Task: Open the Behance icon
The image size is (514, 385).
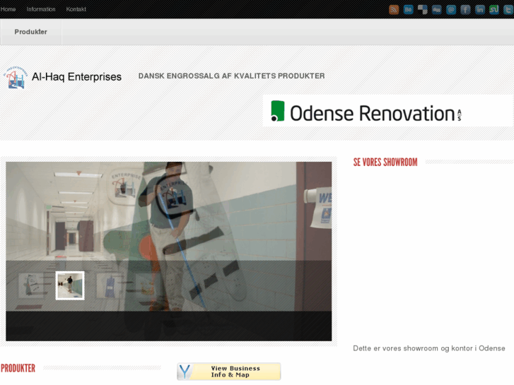Action: [408, 9]
